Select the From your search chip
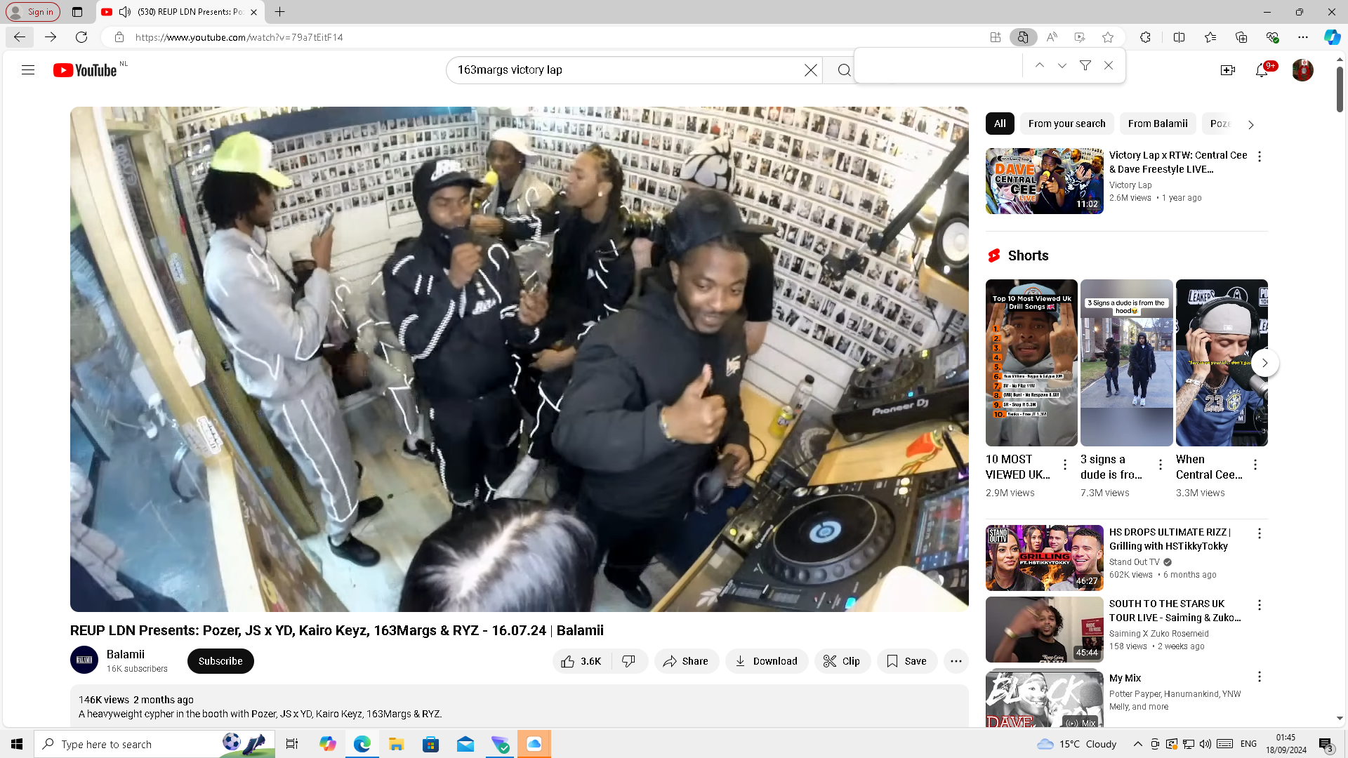1348x758 pixels. click(1066, 124)
